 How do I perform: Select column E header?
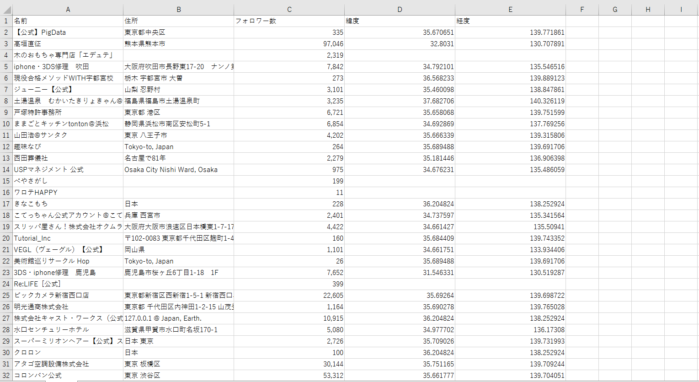tap(511, 9)
